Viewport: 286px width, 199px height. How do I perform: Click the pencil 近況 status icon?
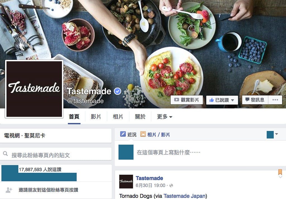point(123,134)
